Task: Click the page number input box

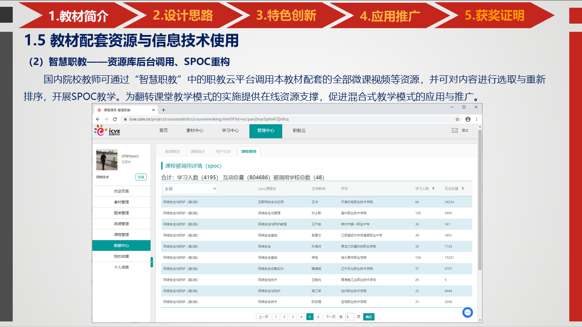Action: (349, 317)
